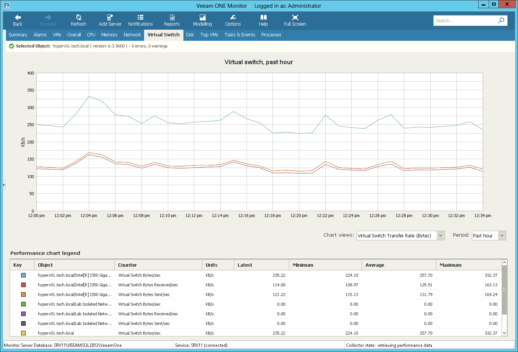This screenshot has width=518, height=352.
Task: Click the chart title Virtual switch, past hour
Action: [x=259, y=62]
